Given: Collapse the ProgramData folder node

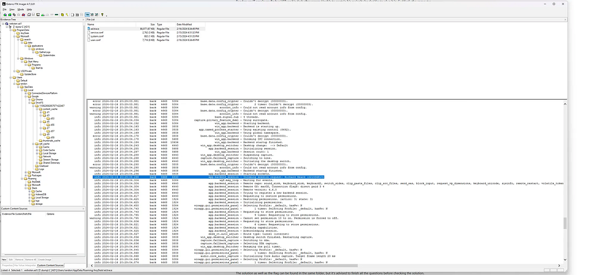Looking at the screenshot, I should (x=11, y=30).
